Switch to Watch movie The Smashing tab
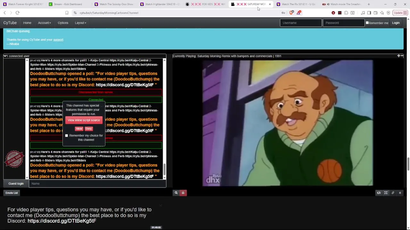Viewport: 410px width, 230px height. pos(343,4)
